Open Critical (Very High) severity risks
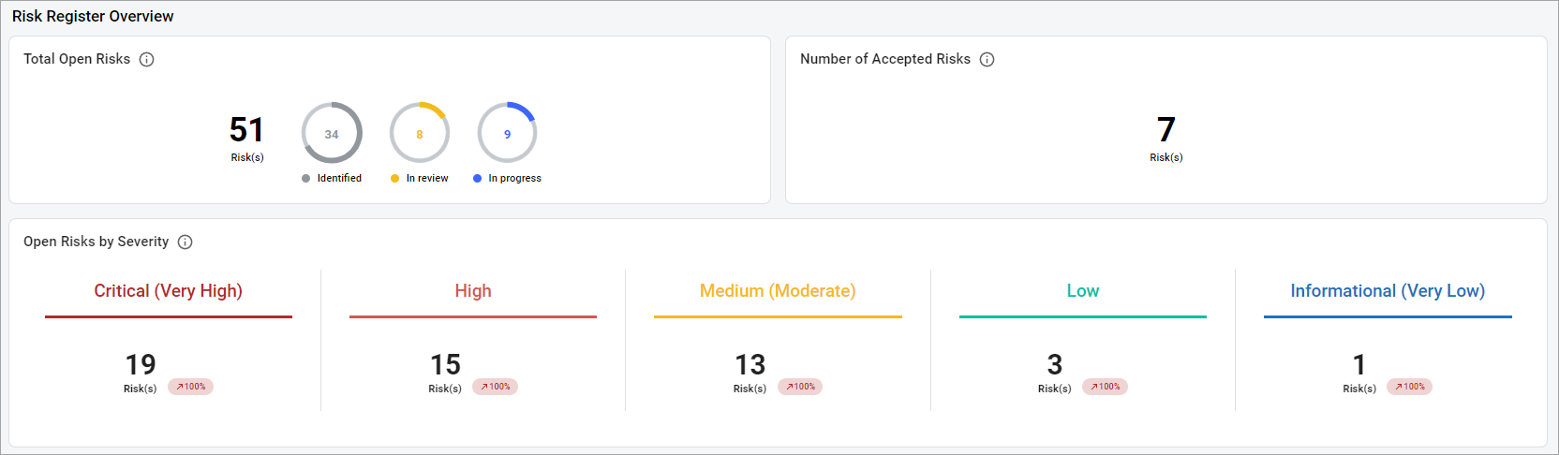 pyautogui.click(x=169, y=291)
